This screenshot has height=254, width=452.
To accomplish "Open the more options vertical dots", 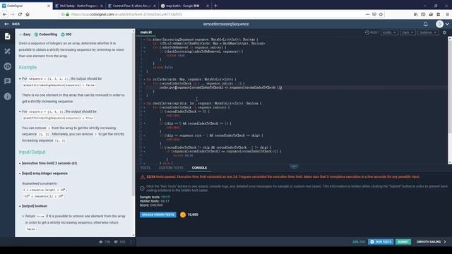I will [131, 242].
